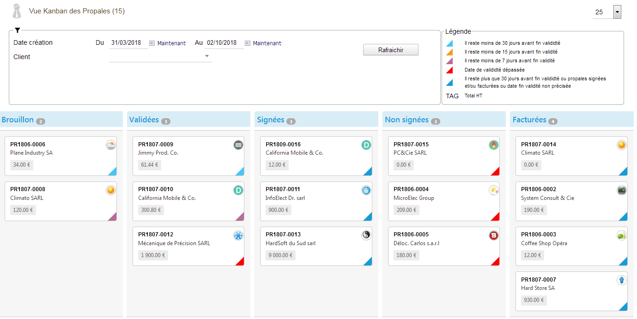Select the Signées column header

pos(270,120)
